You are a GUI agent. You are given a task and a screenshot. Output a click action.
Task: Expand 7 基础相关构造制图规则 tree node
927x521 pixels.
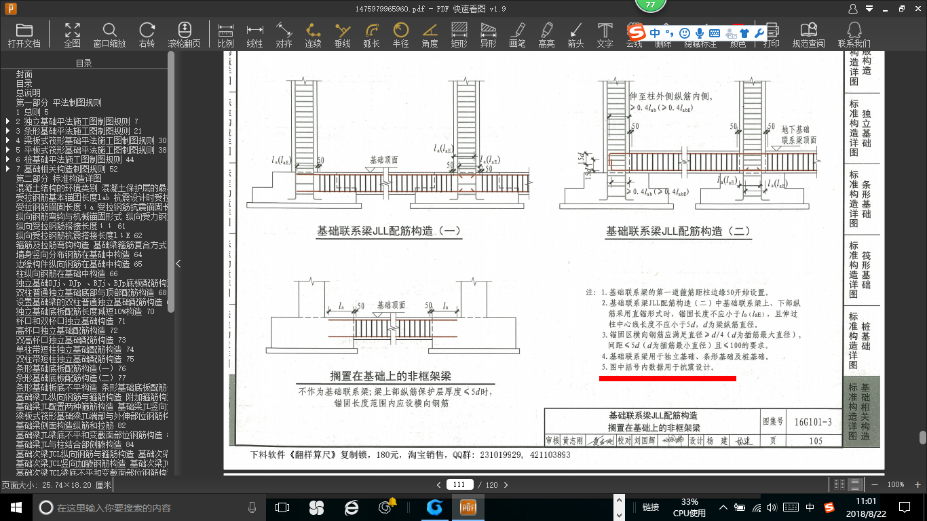coord(7,169)
